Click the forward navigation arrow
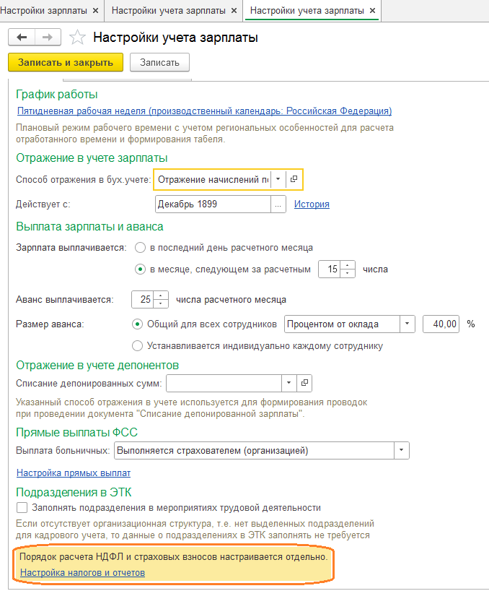This screenshot has height=591, width=489. tap(48, 38)
